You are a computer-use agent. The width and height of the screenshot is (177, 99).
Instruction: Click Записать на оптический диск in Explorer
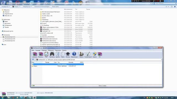pos(42,7)
